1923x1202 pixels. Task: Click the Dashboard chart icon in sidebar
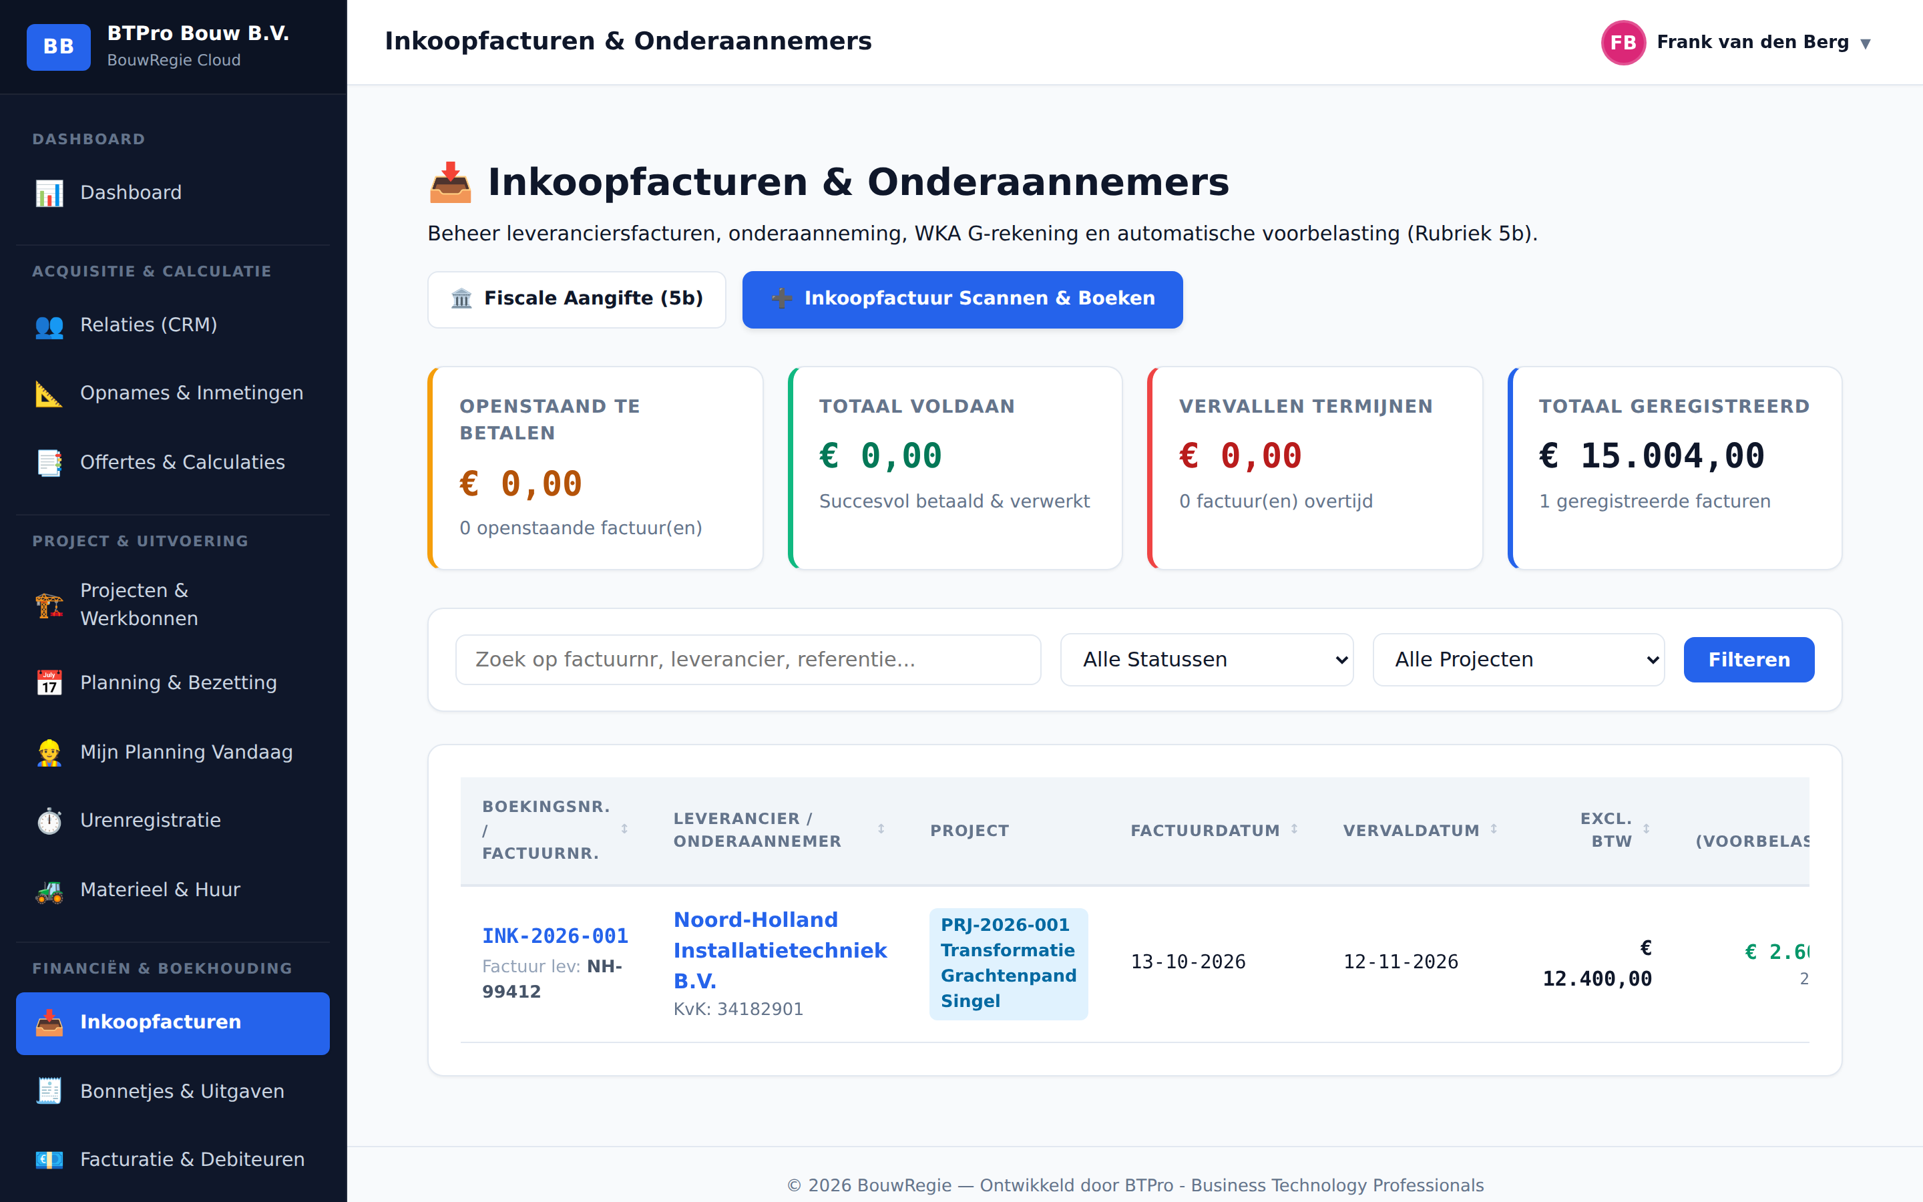point(49,193)
